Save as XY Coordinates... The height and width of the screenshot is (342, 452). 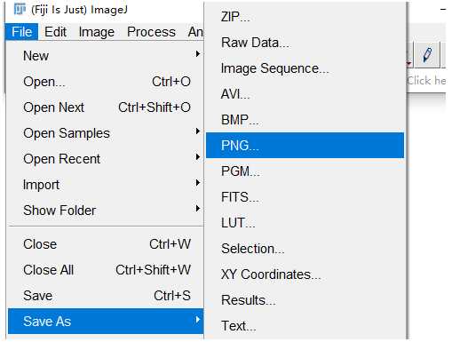[x=305, y=274]
